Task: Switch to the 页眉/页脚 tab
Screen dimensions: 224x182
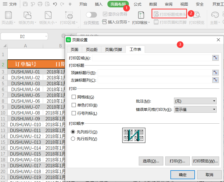Action: pyautogui.click(x=113, y=49)
